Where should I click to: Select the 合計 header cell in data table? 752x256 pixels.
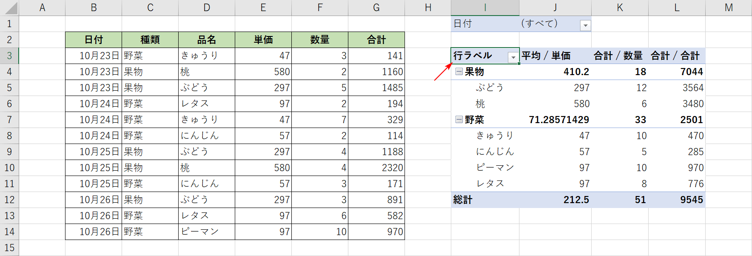pyautogui.click(x=376, y=40)
